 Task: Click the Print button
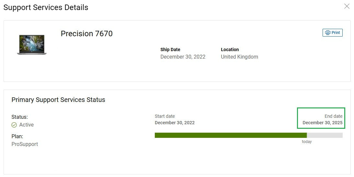coord(333,33)
